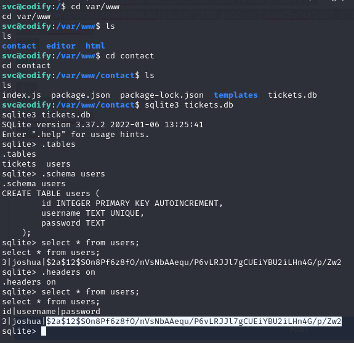Click the 'Enter ".help" for usage hints.' line
354x343 pixels.
[75, 135]
